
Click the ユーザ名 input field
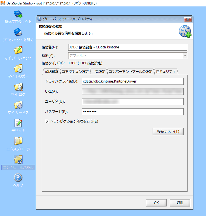click(133, 102)
